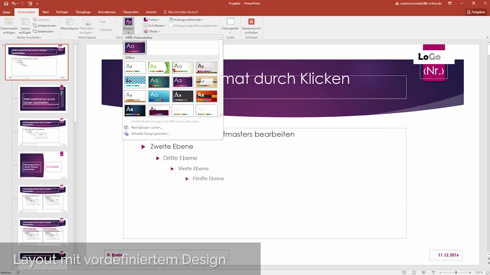This screenshot has height=275, width=490.
Task: Click the LoGo placeholder on the slide
Action: point(429,57)
